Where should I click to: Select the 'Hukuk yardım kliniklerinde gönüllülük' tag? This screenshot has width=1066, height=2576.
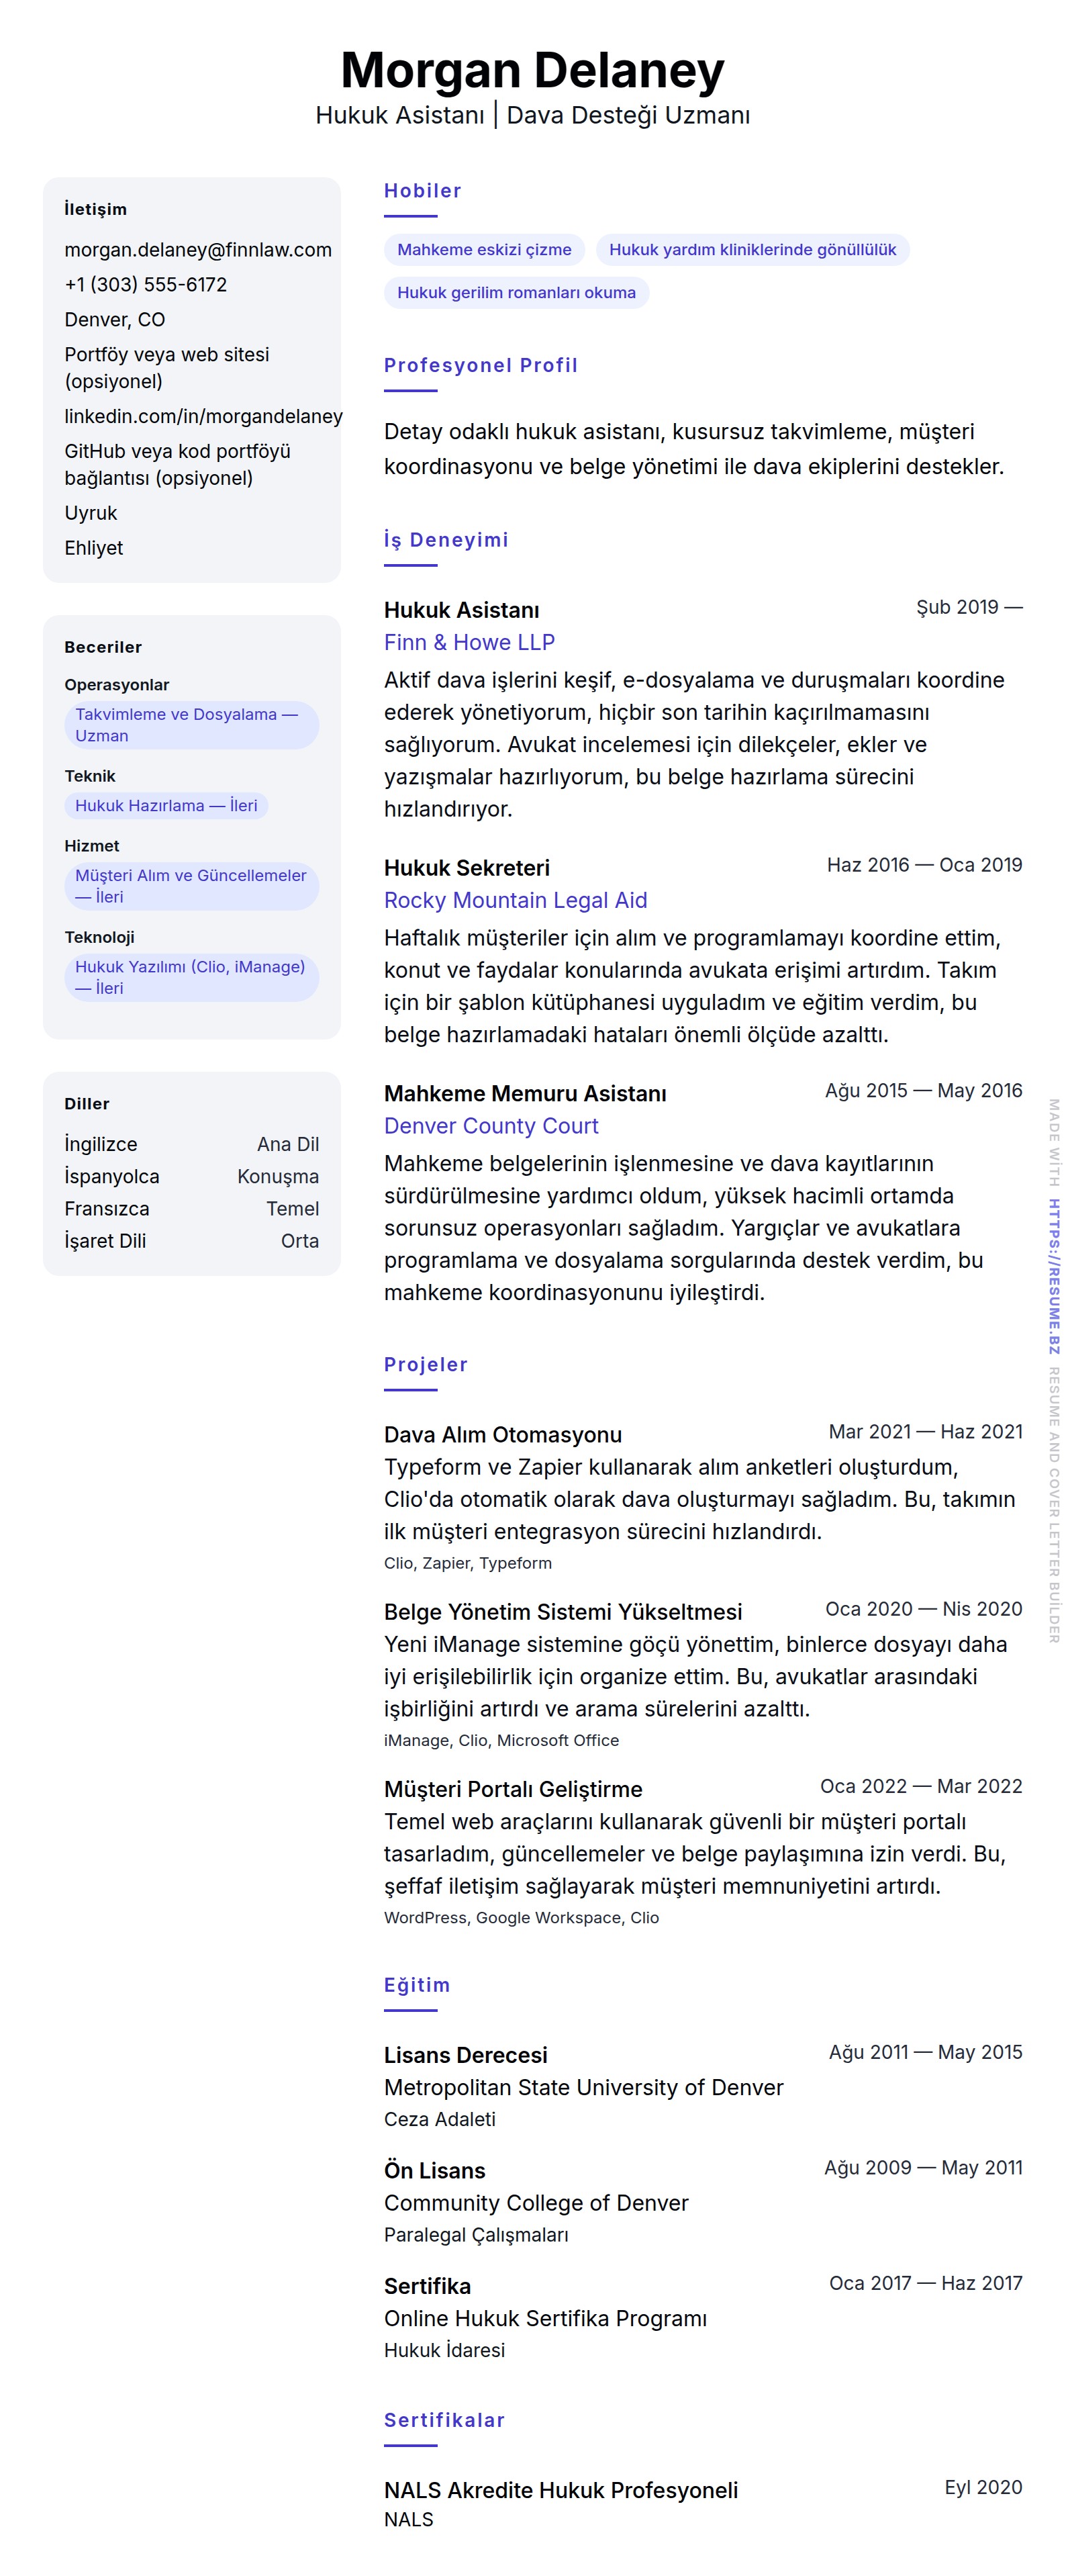click(x=752, y=250)
